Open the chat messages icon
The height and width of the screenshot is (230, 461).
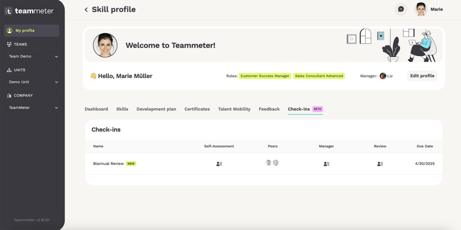[401, 9]
